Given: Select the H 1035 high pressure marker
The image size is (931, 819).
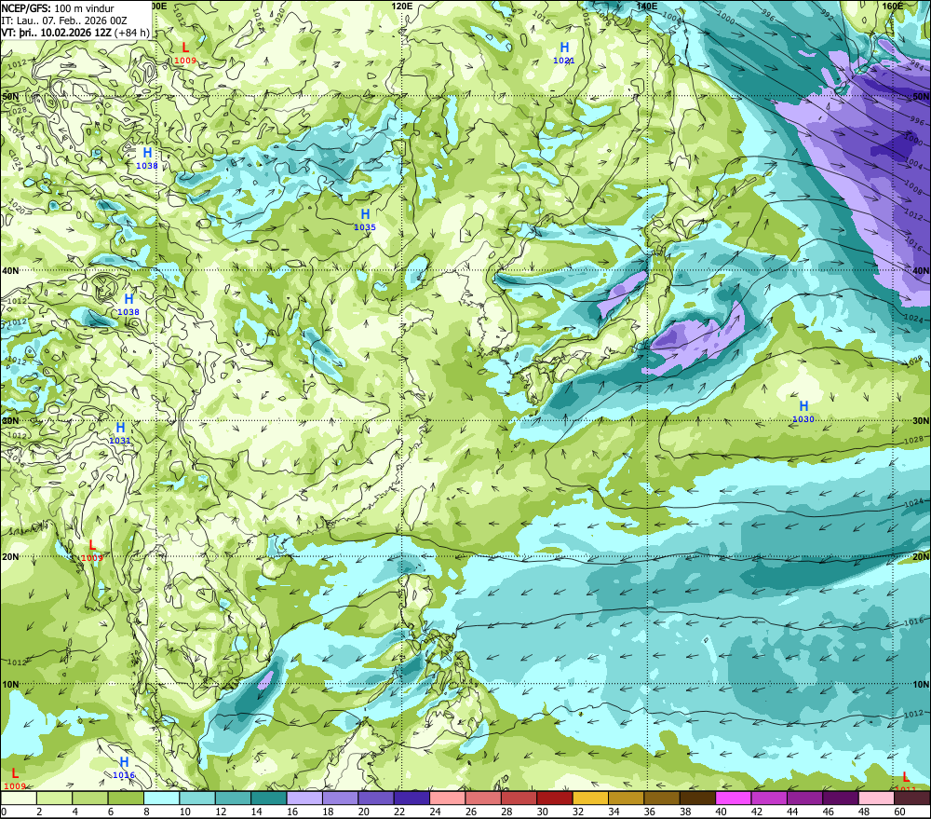Looking at the screenshot, I should (365, 219).
